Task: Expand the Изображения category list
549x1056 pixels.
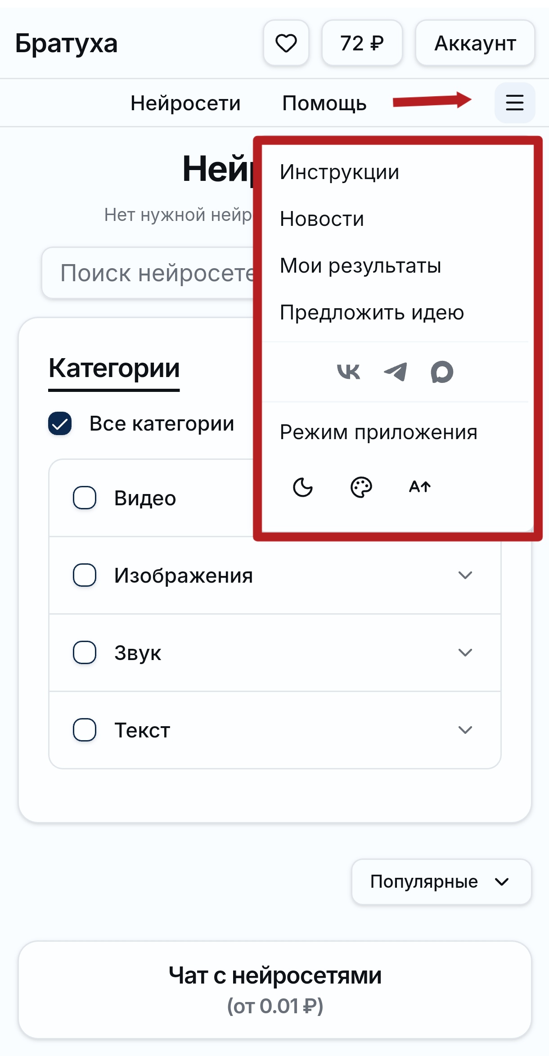Action: [x=465, y=575]
